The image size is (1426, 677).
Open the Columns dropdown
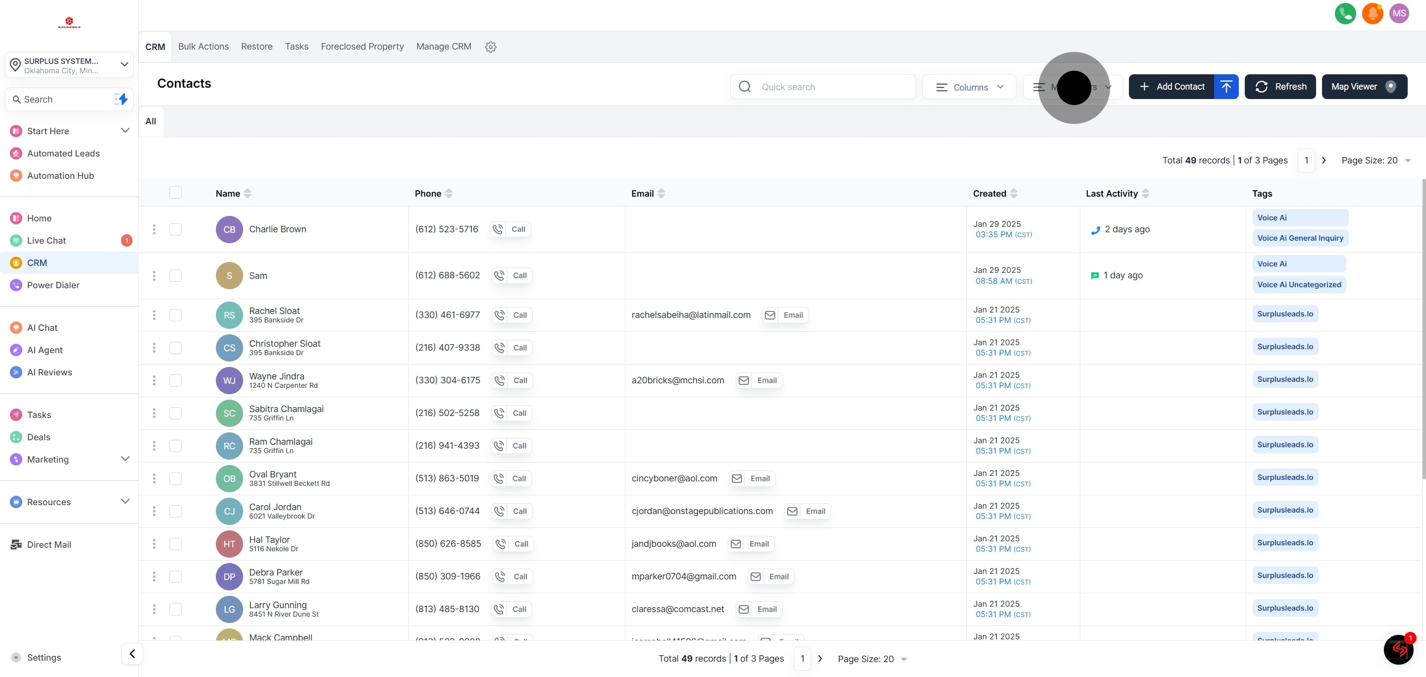[969, 87]
